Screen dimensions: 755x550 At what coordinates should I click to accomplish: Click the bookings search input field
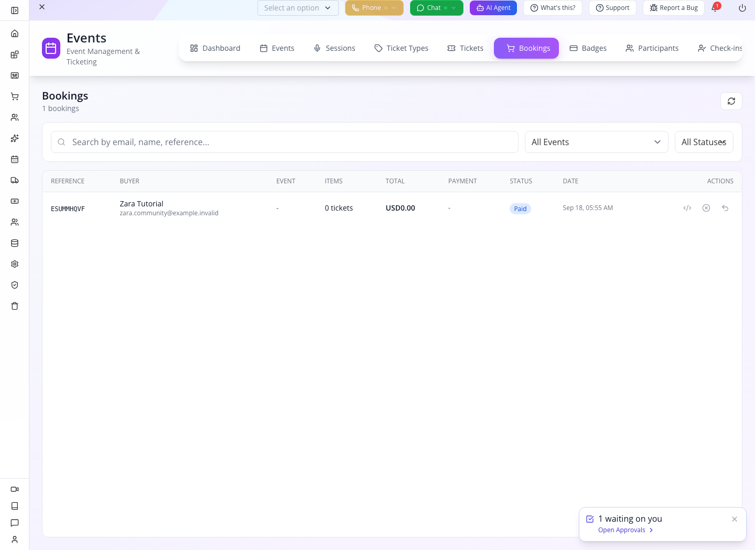[x=285, y=142]
